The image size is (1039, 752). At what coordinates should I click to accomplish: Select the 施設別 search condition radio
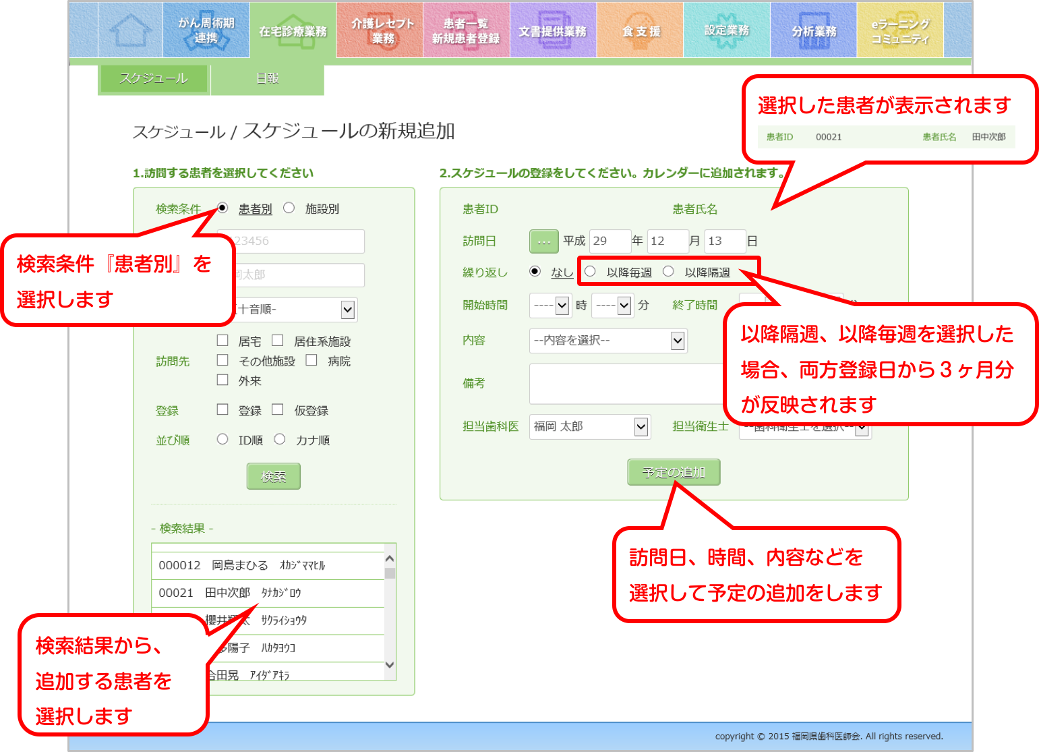pyautogui.click(x=289, y=208)
